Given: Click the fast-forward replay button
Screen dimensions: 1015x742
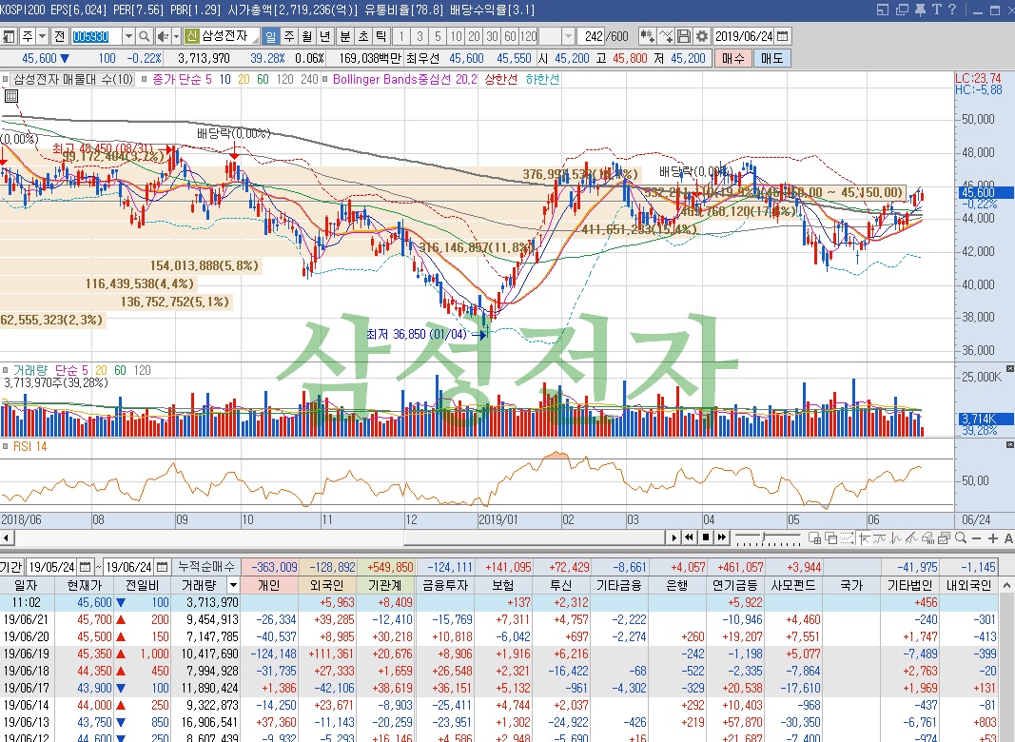Looking at the screenshot, I should (721, 537).
